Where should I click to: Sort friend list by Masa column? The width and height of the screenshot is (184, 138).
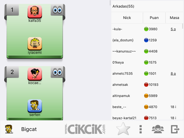174,18
